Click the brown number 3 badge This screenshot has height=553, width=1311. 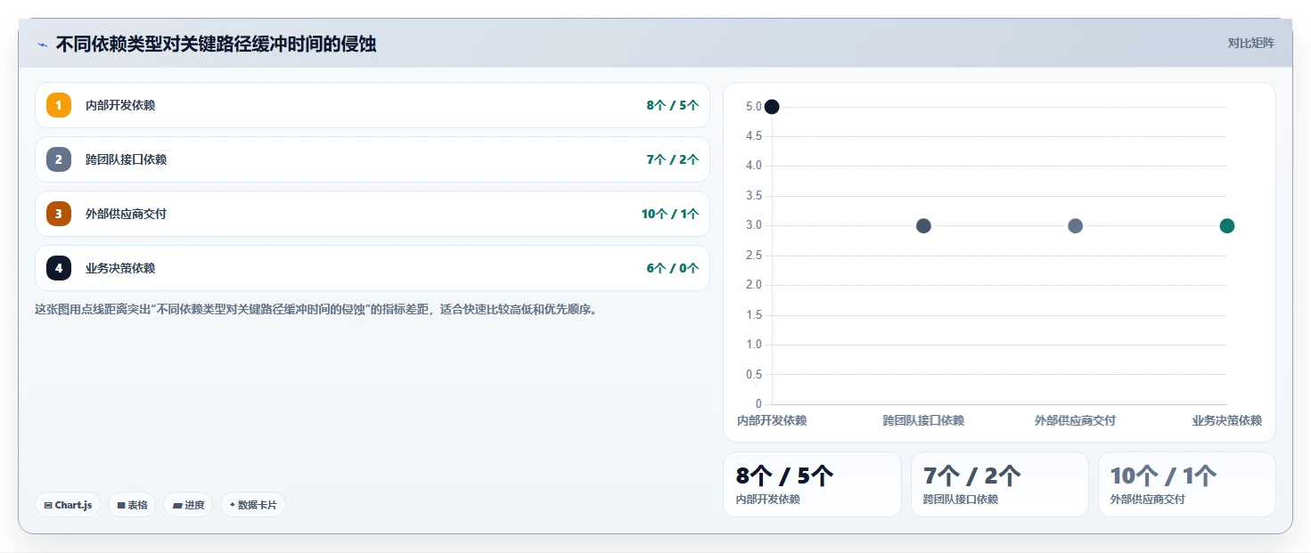click(59, 214)
